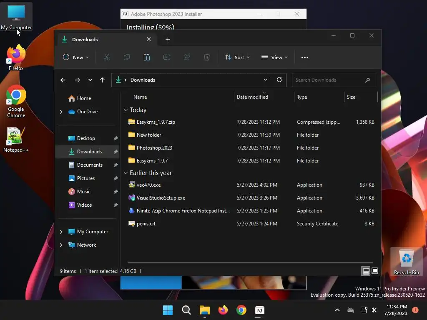Go back with the left arrow
Screen dimensions: 427x320
tap(63, 80)
